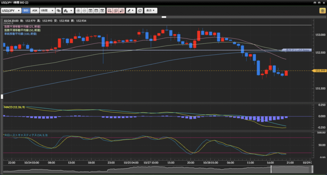Switch price display to BID
The image size is (327, 175).
click(x=26, y=10)
